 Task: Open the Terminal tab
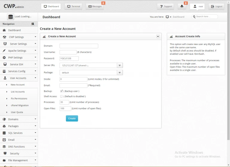73,7
